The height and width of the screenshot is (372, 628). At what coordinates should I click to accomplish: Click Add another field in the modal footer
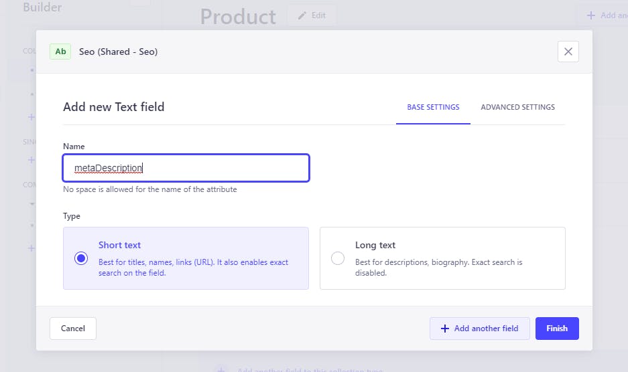479,329
